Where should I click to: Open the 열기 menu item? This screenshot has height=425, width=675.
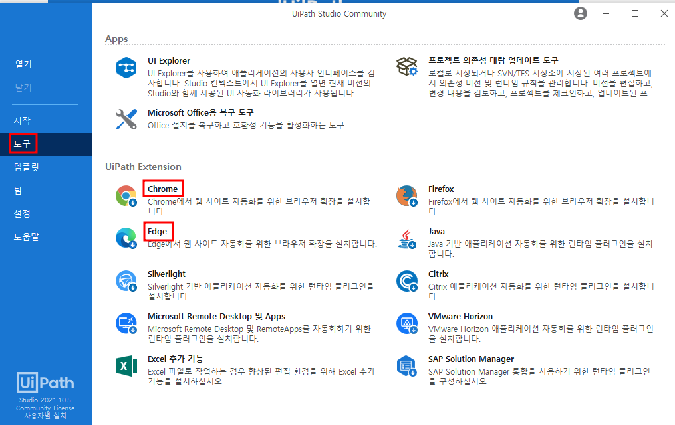tap(23, 64)
